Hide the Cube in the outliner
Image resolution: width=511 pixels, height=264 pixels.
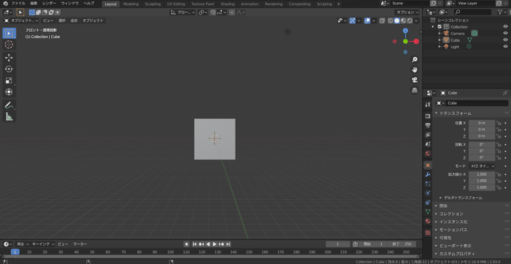[505, 40]
